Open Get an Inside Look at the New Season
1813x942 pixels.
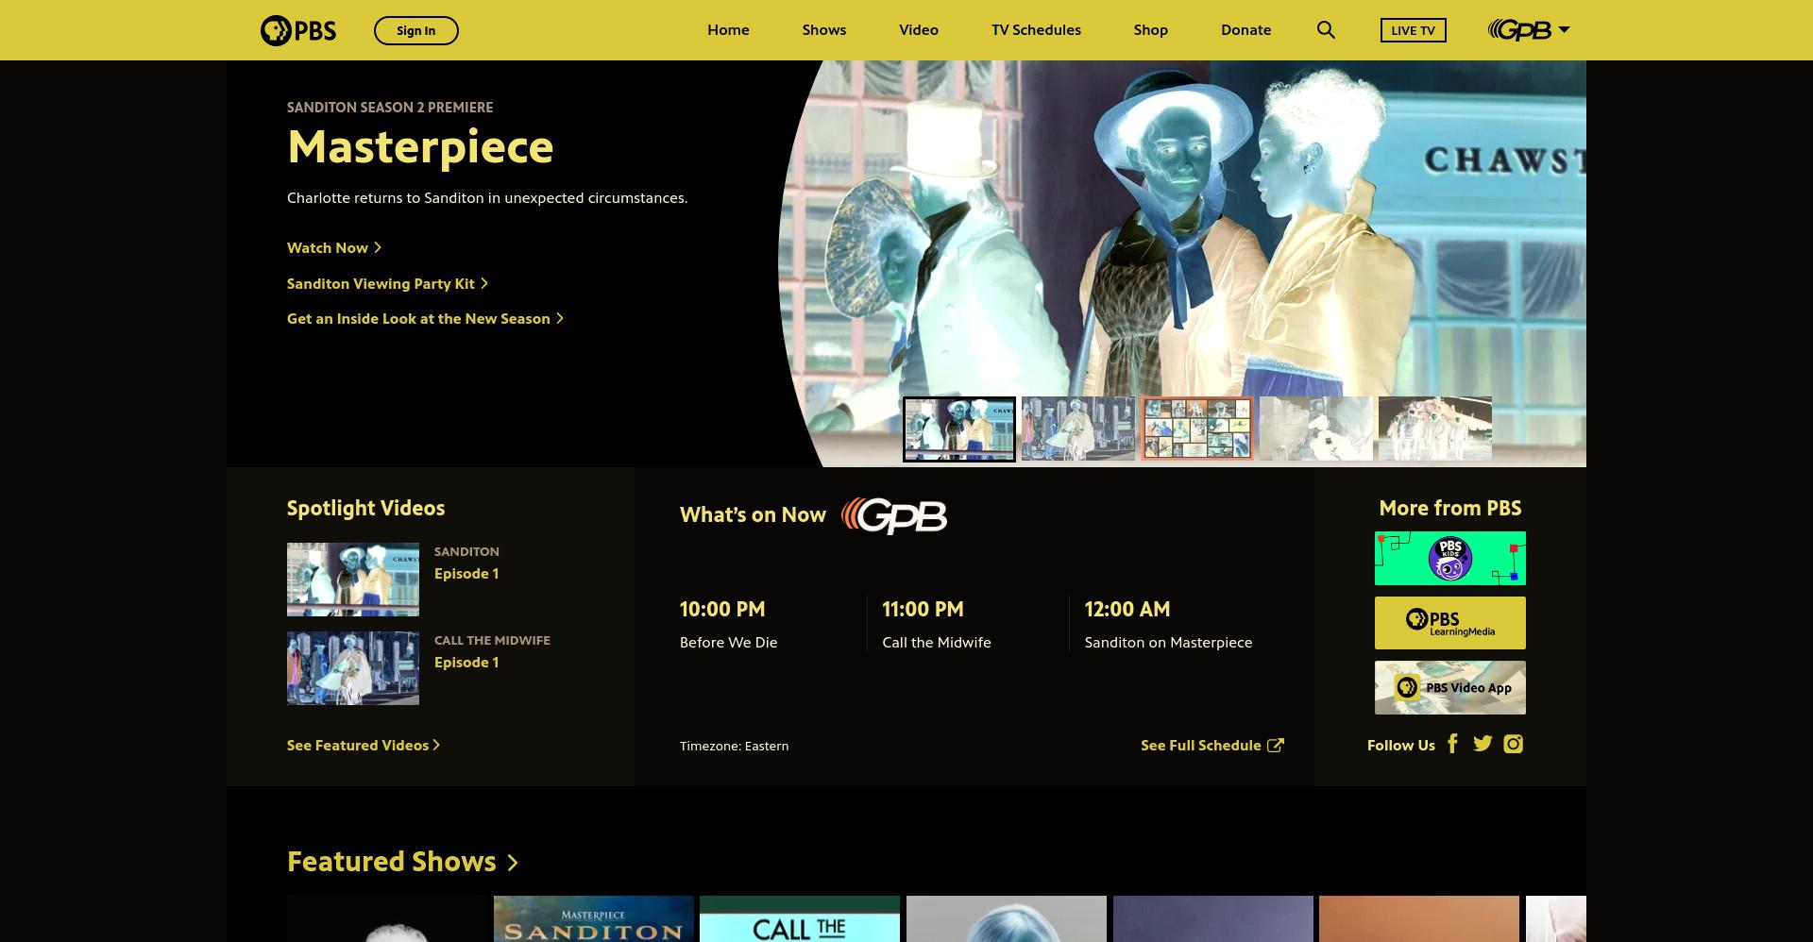point(425,319)
